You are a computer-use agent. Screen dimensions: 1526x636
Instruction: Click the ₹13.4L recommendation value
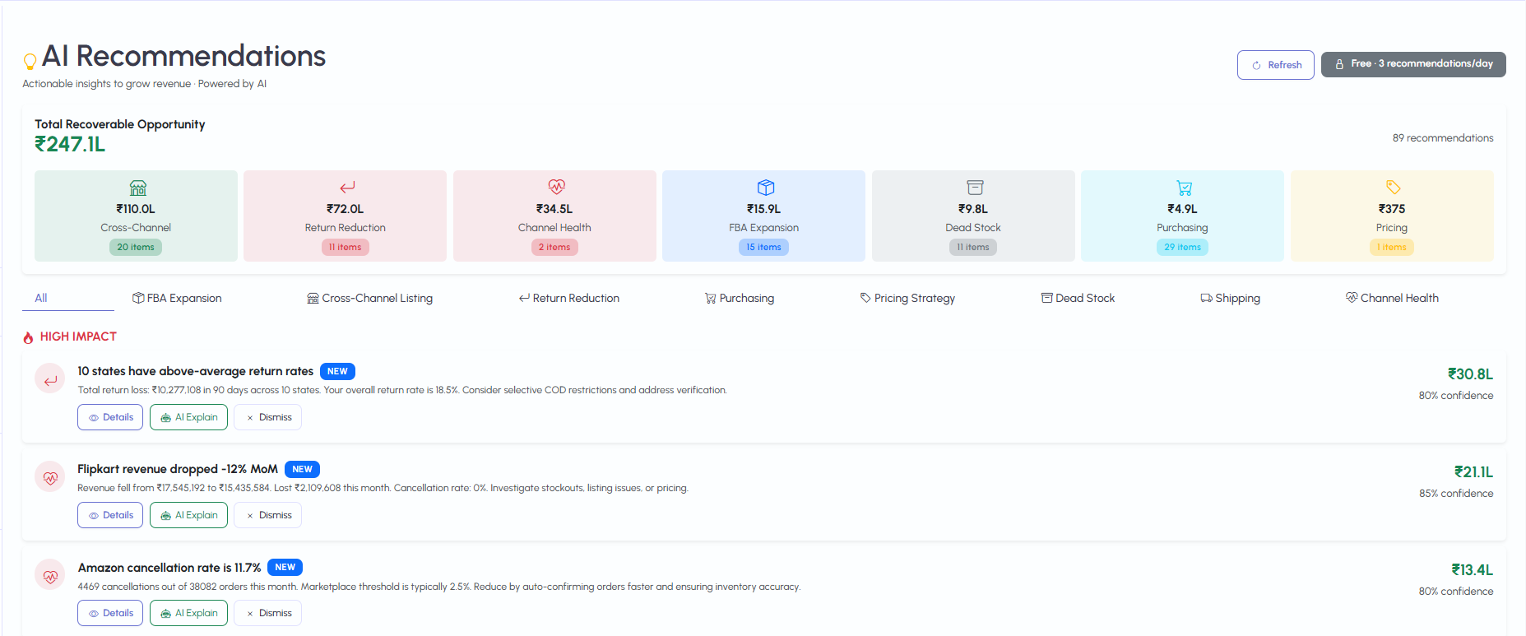point(1472,570)
